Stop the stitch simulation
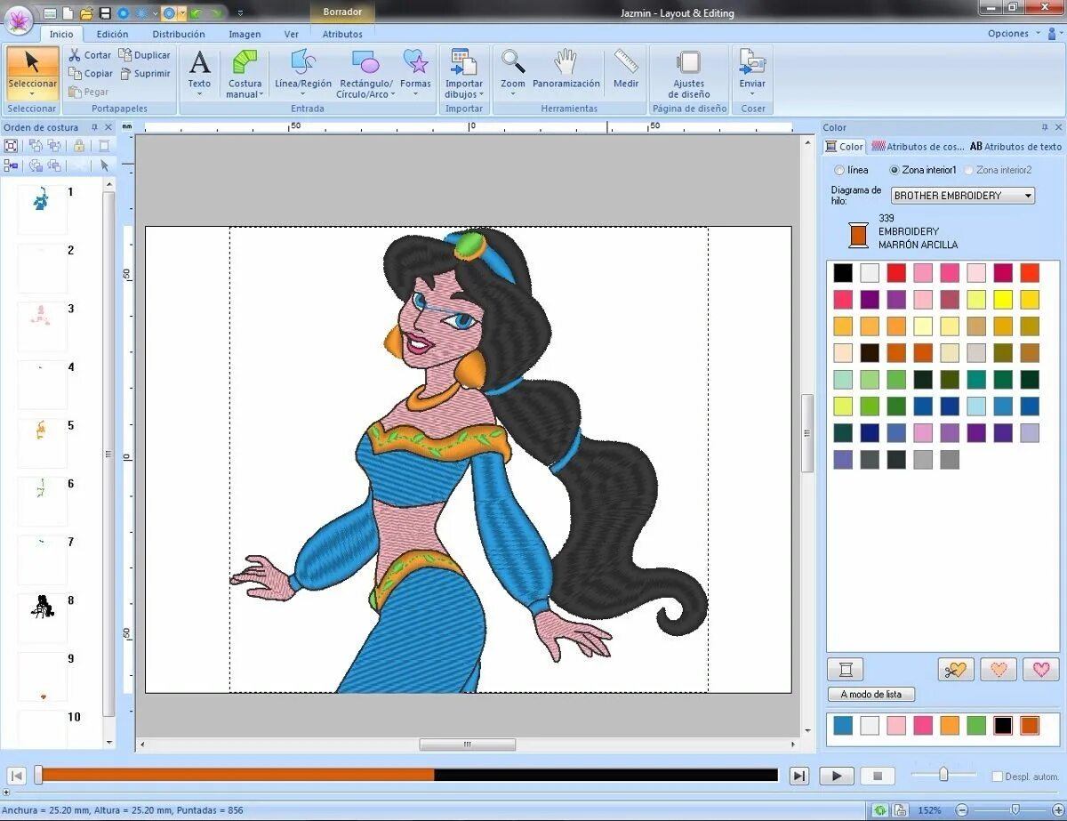Image resolution: width=1067 pixels, height=821 pixels. coord(878,777)
